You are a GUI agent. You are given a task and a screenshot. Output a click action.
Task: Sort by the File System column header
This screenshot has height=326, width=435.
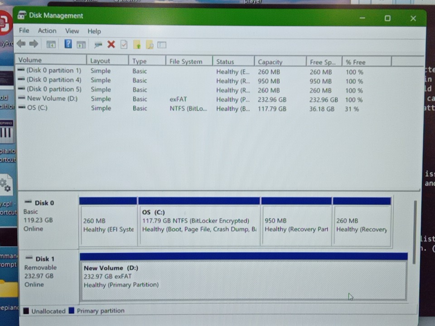pos(189,61)
